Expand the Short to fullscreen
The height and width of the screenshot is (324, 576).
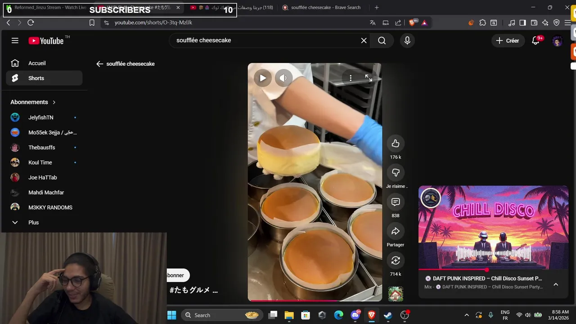369,78
